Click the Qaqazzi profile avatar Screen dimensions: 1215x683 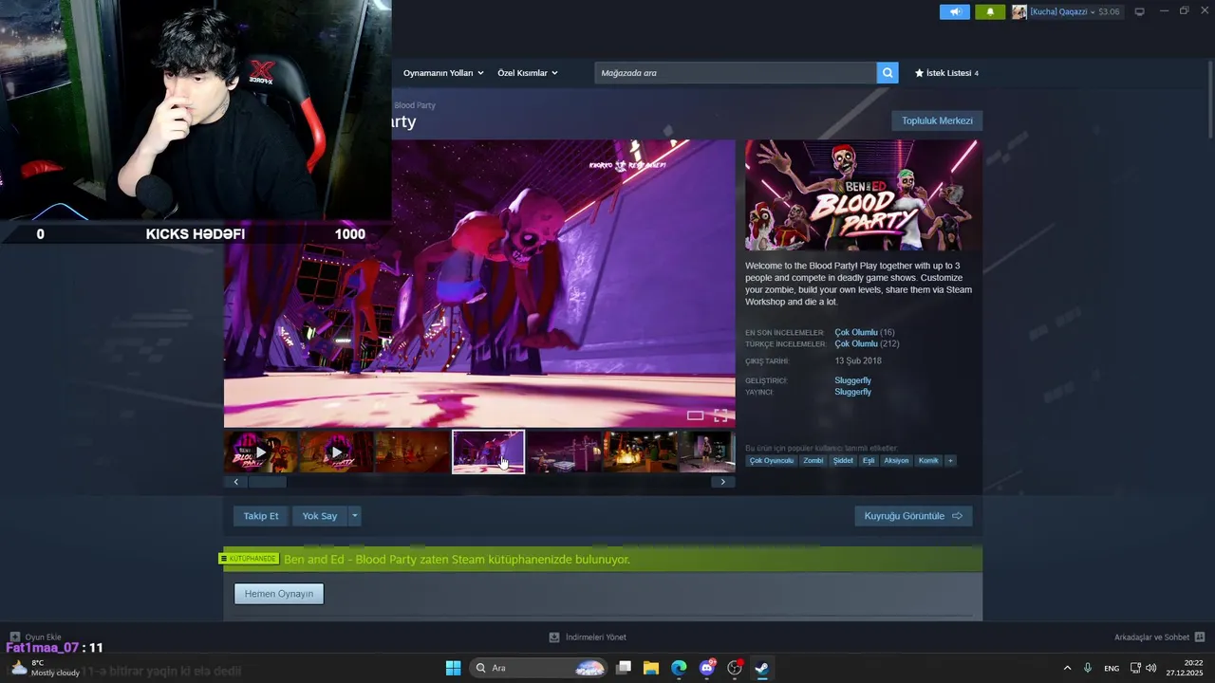(x=1019, y=12)
